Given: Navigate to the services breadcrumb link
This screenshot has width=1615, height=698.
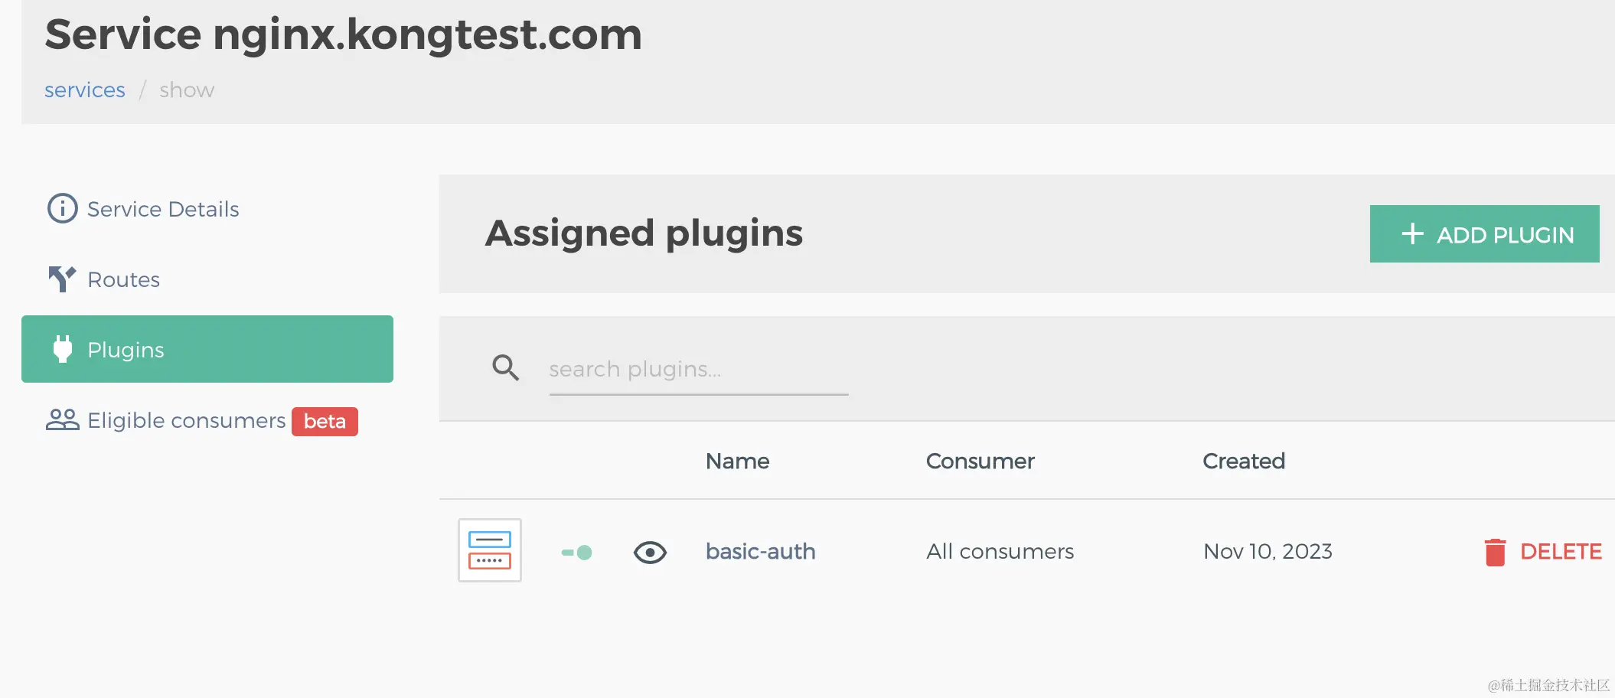Looking at the screenshot, I should (85, 90).
